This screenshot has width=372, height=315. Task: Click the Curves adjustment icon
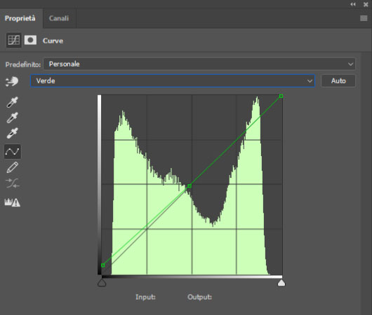click(x=14, y=40)
